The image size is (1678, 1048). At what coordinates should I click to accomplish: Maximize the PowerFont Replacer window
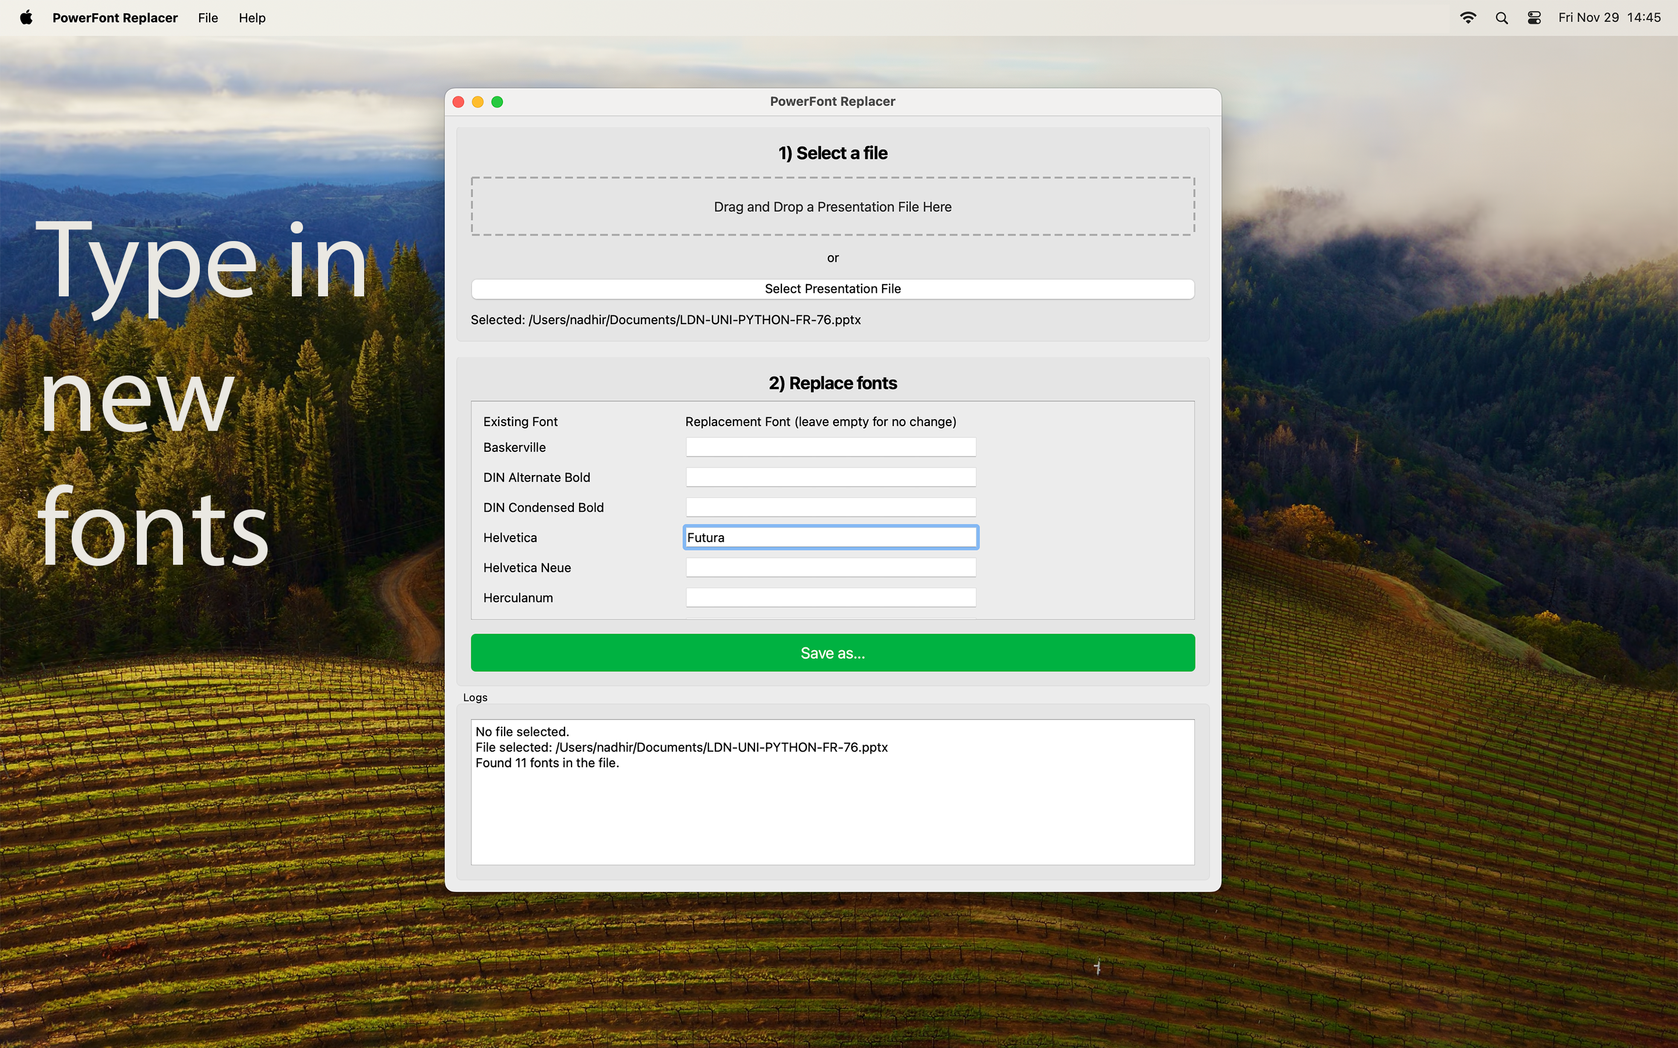click(x=497, y=102)
